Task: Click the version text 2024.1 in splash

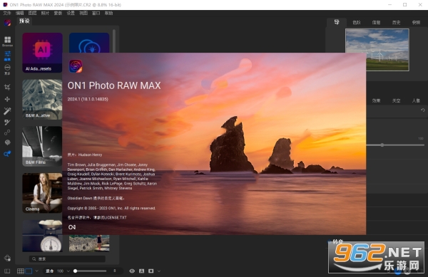Action: 88,99
